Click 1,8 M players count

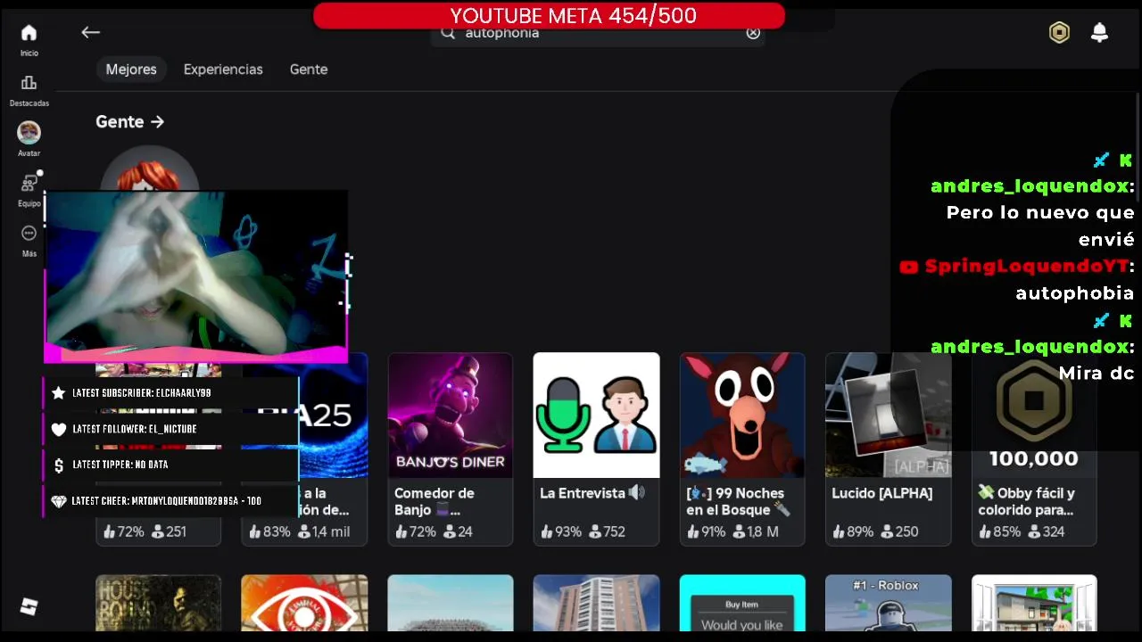click(x=757, y=531)
